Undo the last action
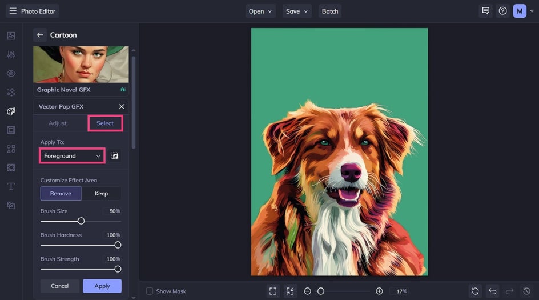This screenshot has height=300, width=539. (x=492, y=291)
